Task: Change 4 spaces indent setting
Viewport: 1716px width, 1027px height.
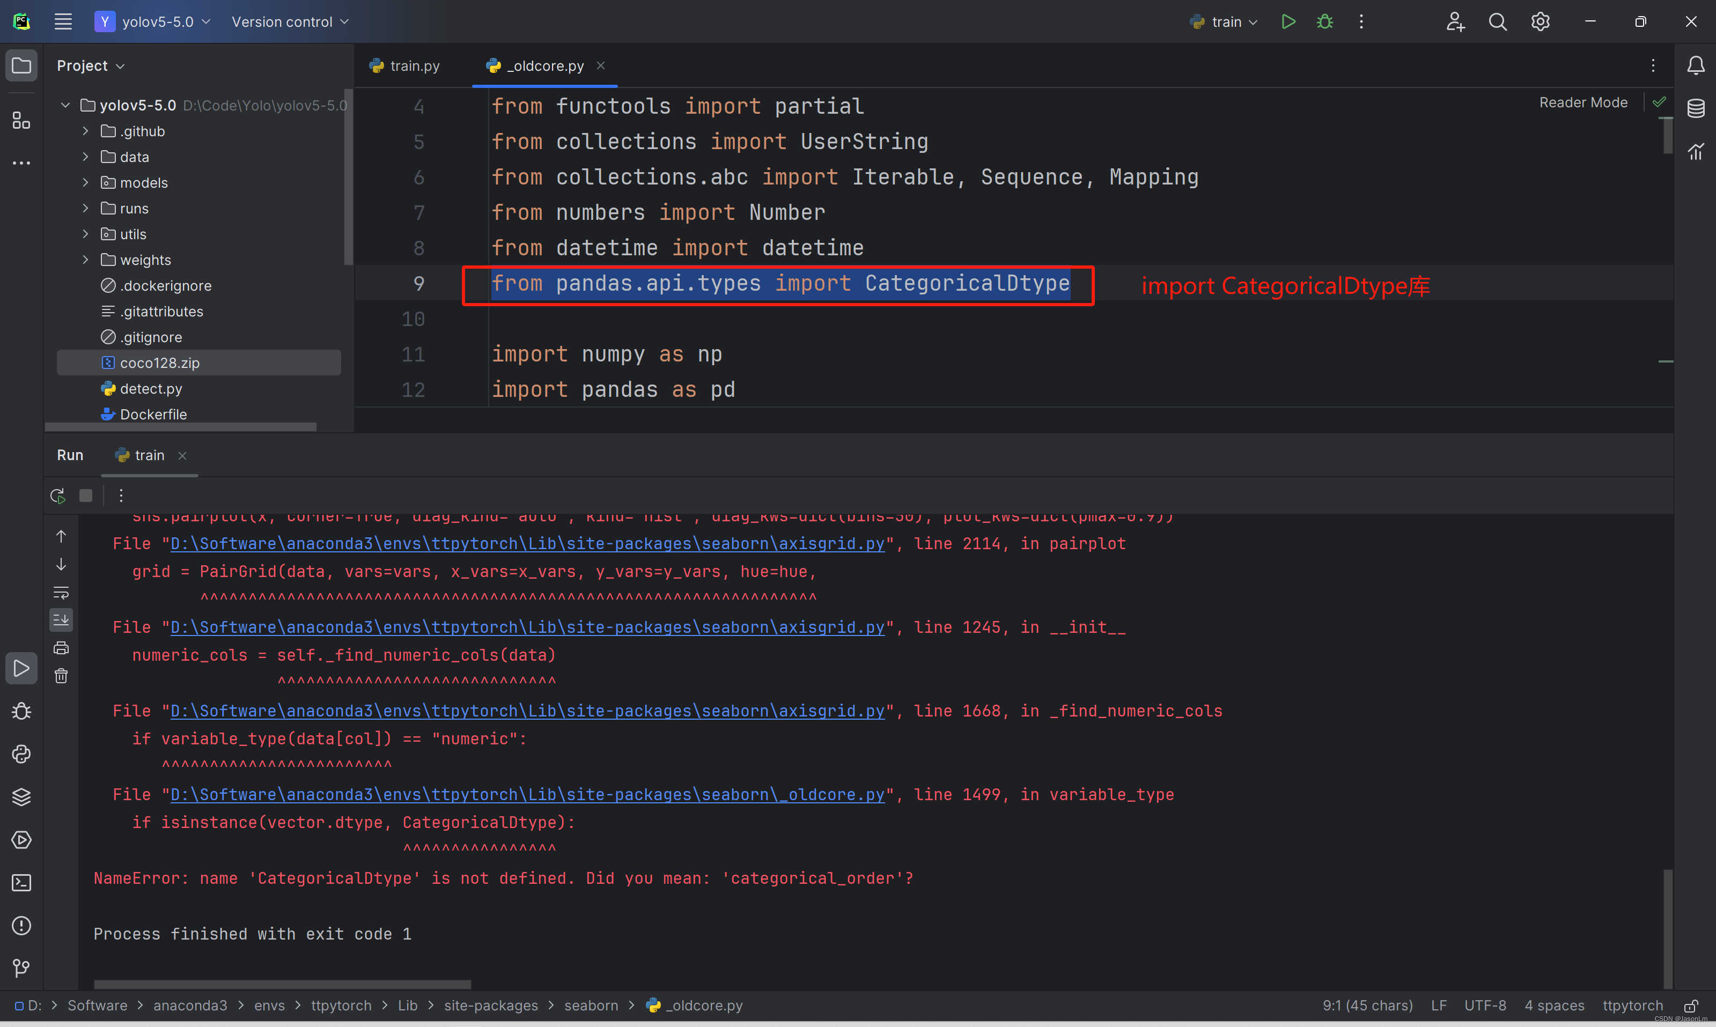Action: click(x=1554, y=1006)
